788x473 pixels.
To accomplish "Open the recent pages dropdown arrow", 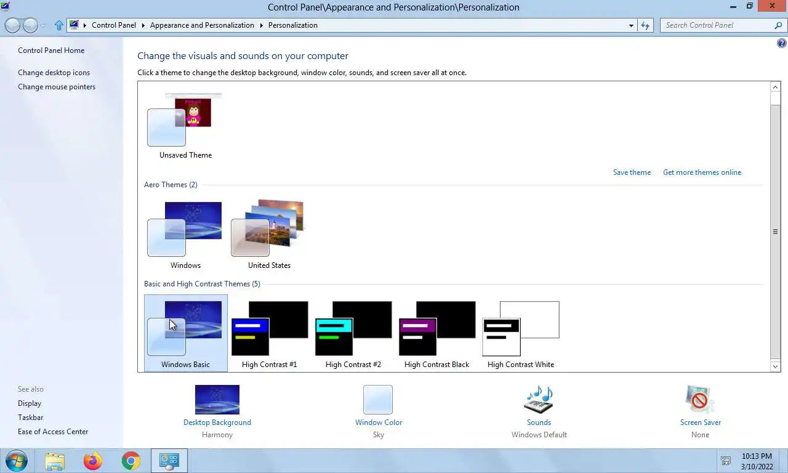I will pos(43,26).
